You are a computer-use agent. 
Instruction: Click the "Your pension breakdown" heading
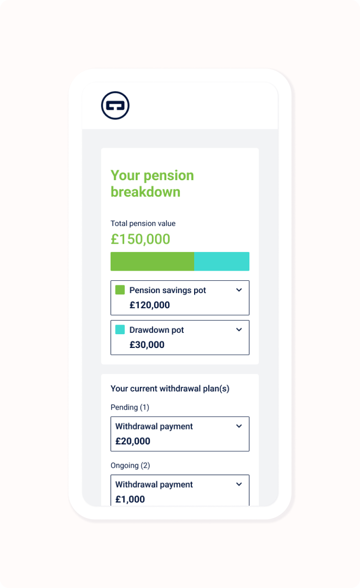click(152, 183)
